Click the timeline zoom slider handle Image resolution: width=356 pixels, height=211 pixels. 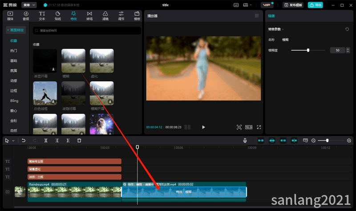pyautogui.click(x=327, y=140)
